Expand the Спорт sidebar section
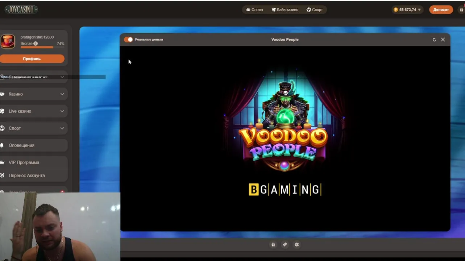 (x=34, y=128)
